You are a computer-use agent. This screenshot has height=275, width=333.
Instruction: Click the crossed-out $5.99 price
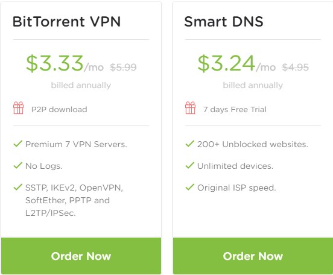pos(123,68)
